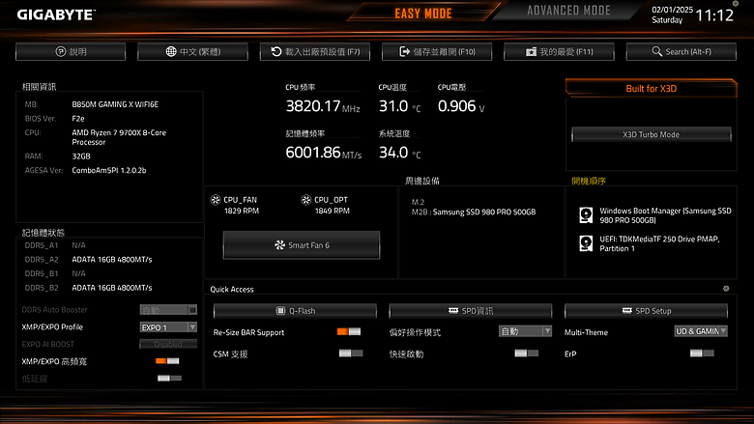The height and width of the screenshot is (424, 754).
Task: Open DDR5 Auto Booster dropdown
Action: click(168, 310)
